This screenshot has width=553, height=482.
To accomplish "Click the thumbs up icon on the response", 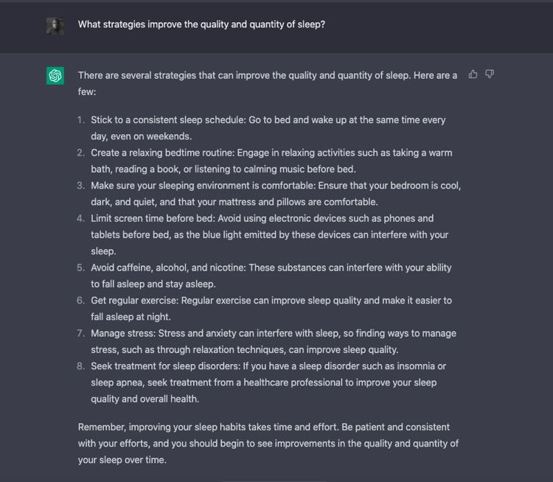I will click(x=473, y=74).
